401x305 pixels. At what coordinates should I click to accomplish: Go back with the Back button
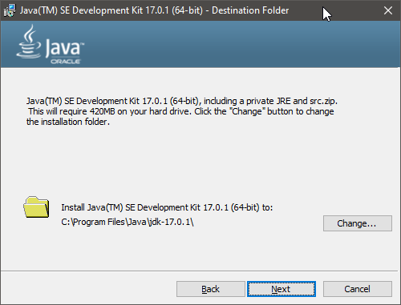coord(211,289)
